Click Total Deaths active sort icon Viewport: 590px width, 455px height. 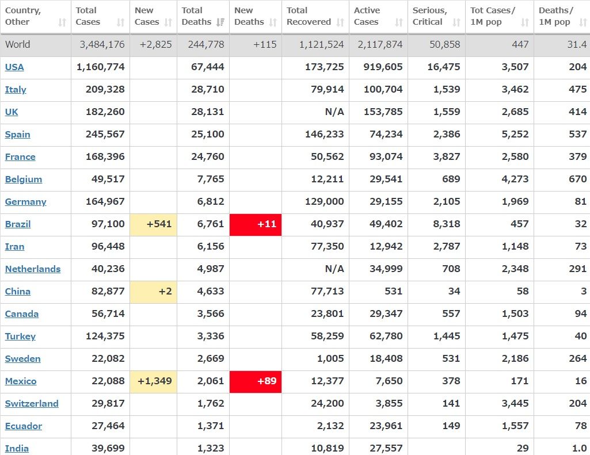coord(220,22)
